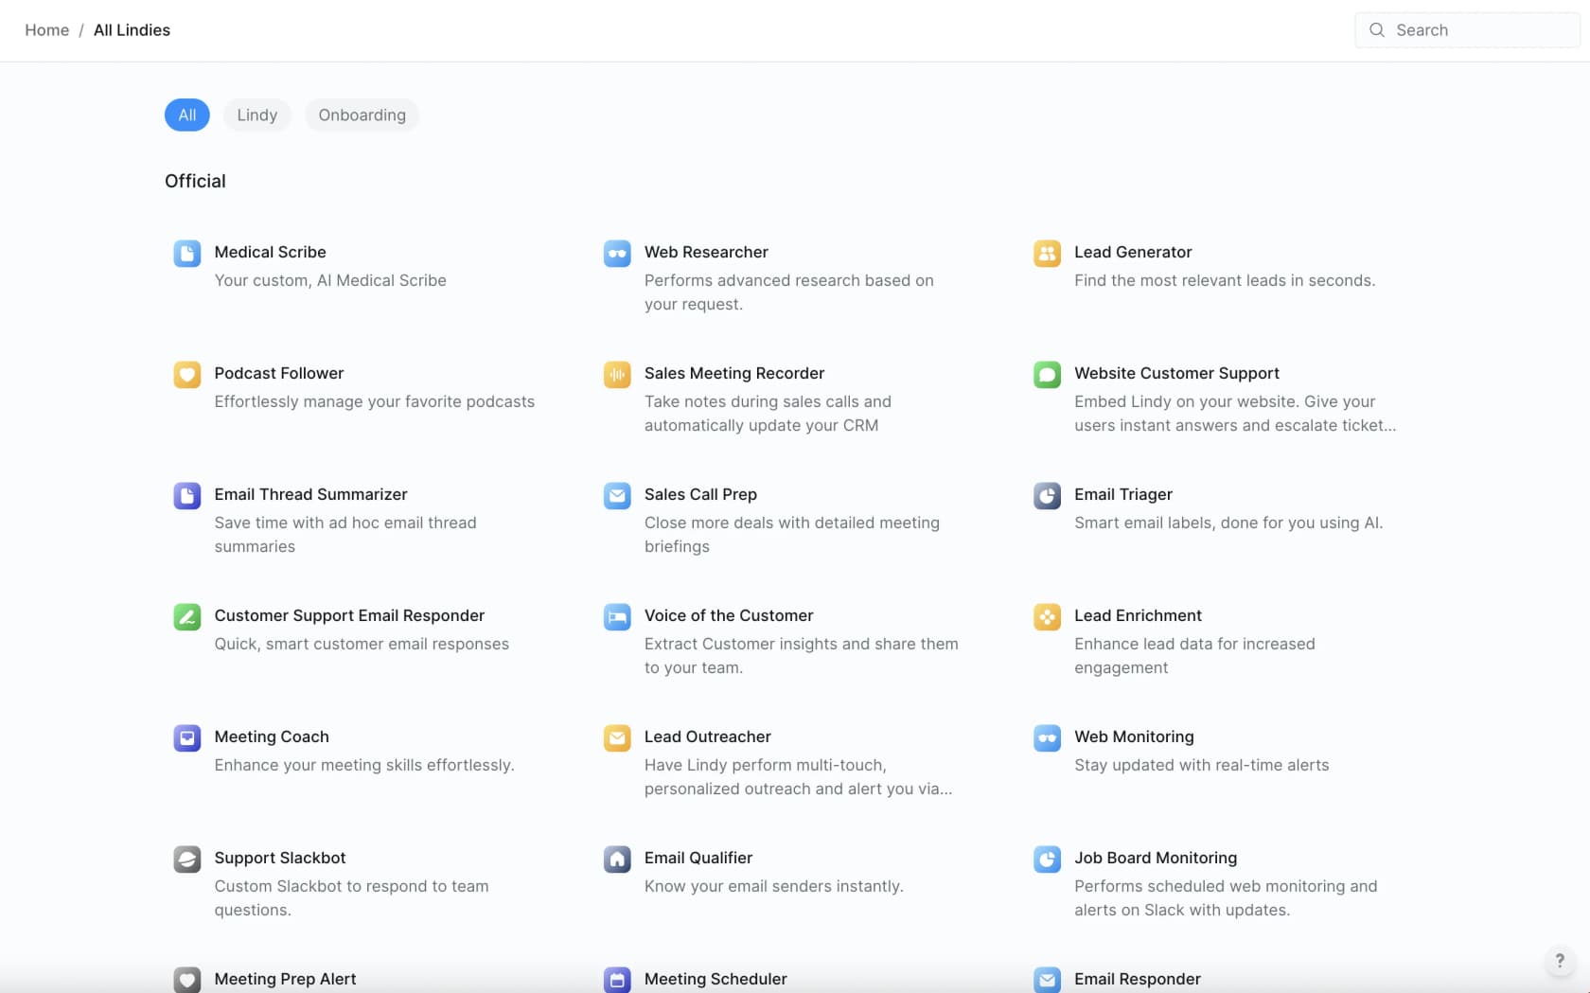Click the Email Triager icon
This screenshot has height=993, width=1590.
pos(1047,495)
